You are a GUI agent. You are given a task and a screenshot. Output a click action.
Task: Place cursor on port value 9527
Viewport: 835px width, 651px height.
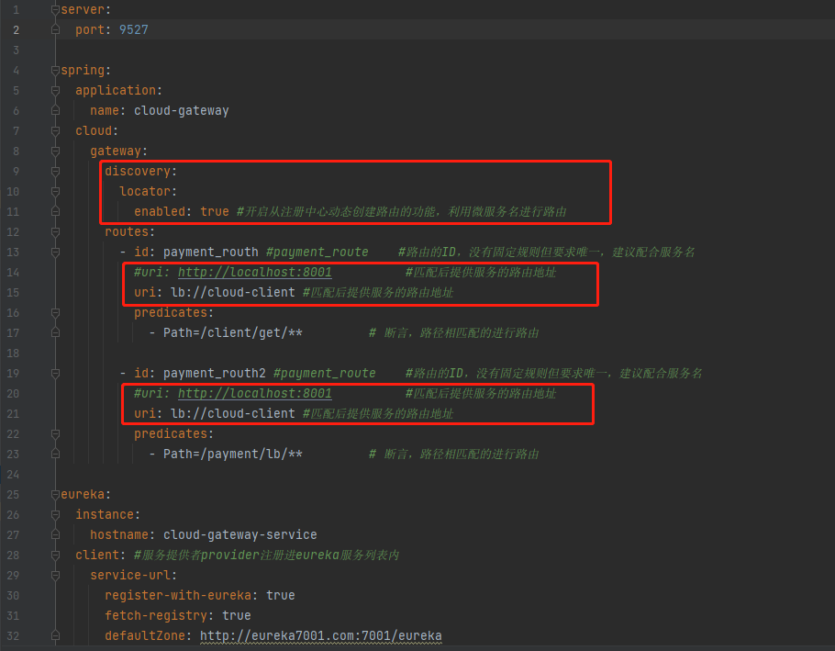[134, 29]
